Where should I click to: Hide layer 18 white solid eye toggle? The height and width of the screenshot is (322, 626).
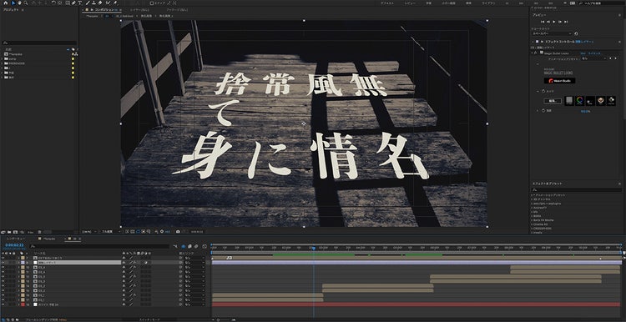click(x=3, y=304)
